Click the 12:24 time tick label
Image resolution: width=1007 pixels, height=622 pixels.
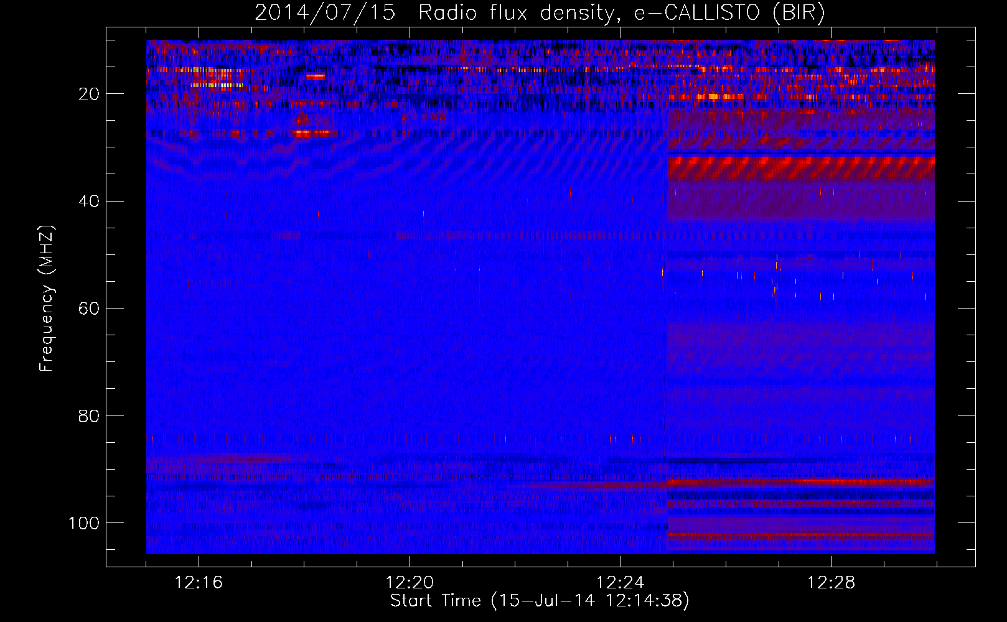tap(621, 583)
